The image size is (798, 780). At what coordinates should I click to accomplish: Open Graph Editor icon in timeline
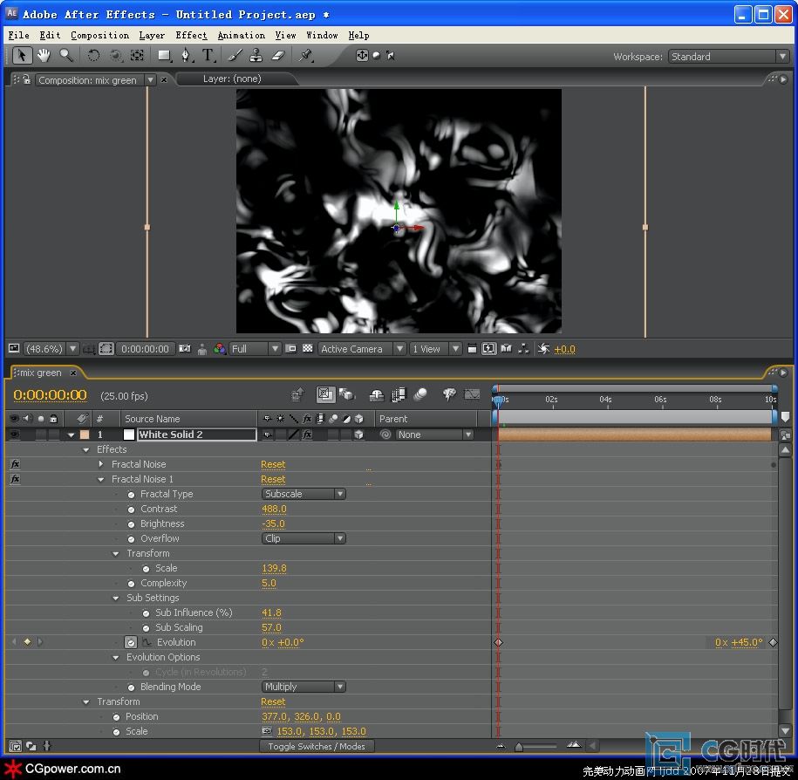(472, 394)
